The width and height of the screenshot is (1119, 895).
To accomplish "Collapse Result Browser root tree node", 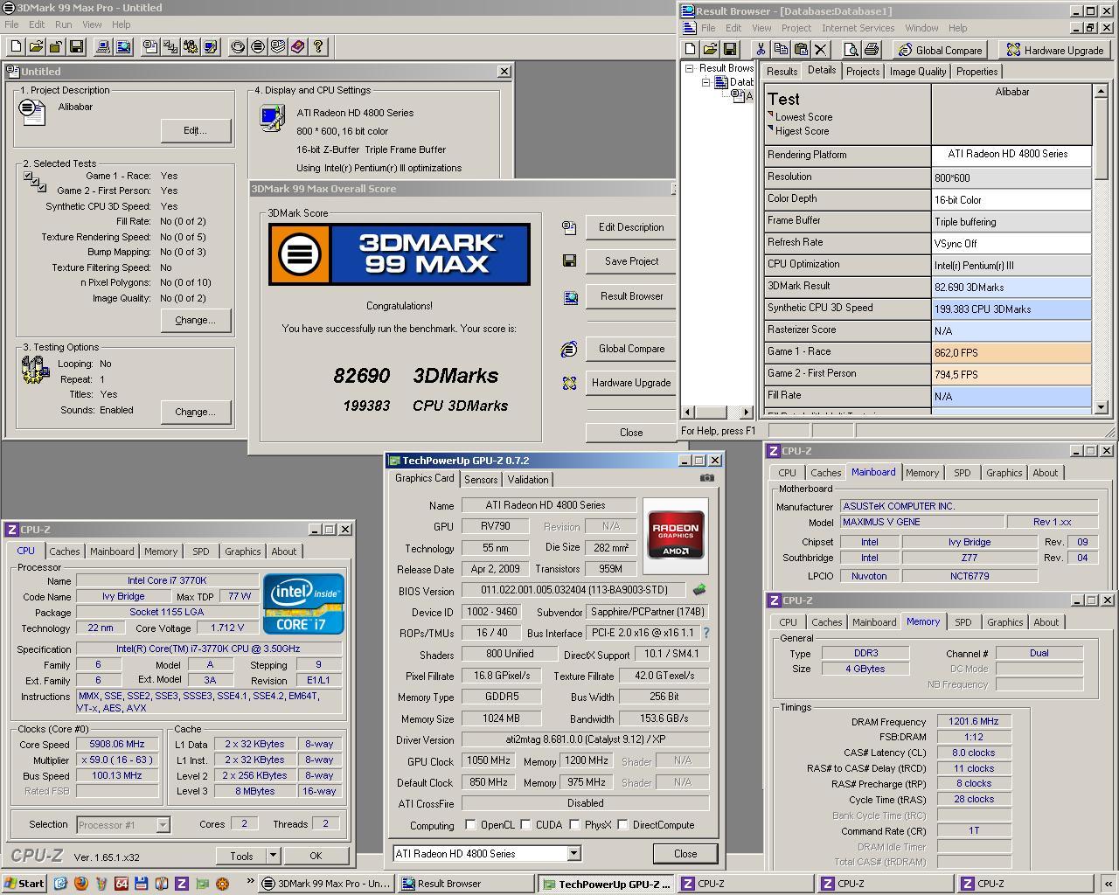I will point(690,68).
